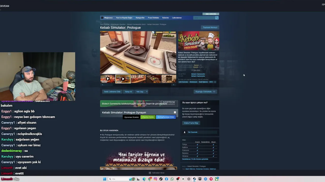325x182 pixels.
Task: Click the RYO tag
Action: 211,82
